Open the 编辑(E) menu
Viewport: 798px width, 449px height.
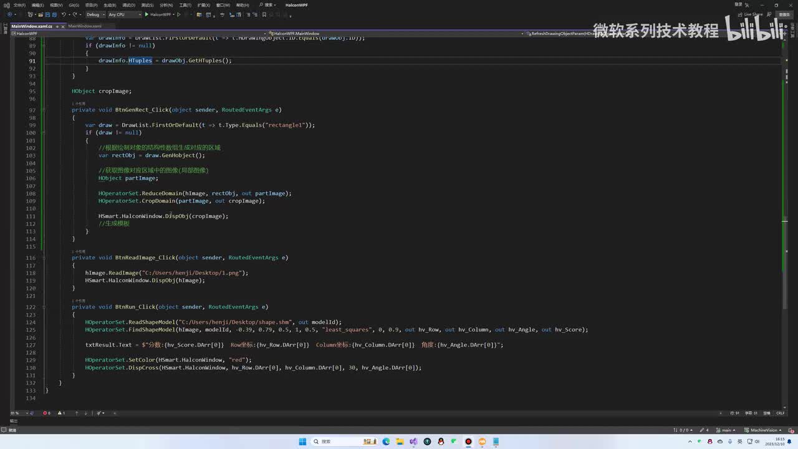37,5
